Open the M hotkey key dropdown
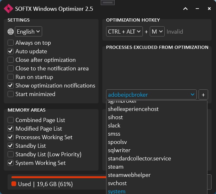The width and height of the screenshot is (216, 194). point(157,32)
